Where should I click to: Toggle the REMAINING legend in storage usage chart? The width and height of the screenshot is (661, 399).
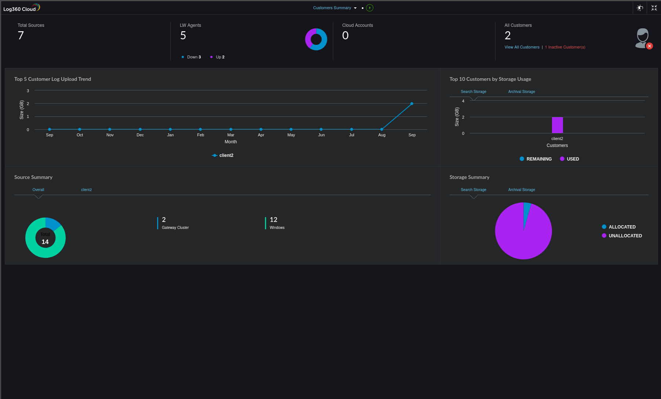535,159
